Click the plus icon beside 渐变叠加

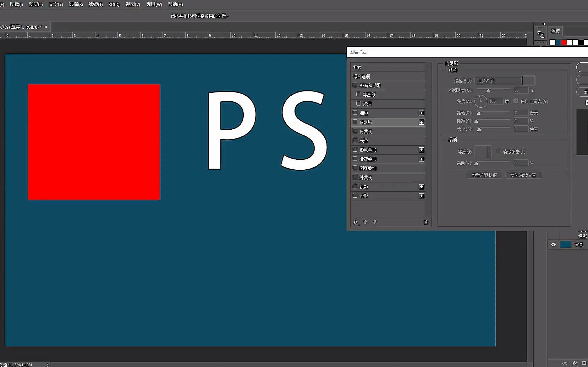(x=422, y=159)
